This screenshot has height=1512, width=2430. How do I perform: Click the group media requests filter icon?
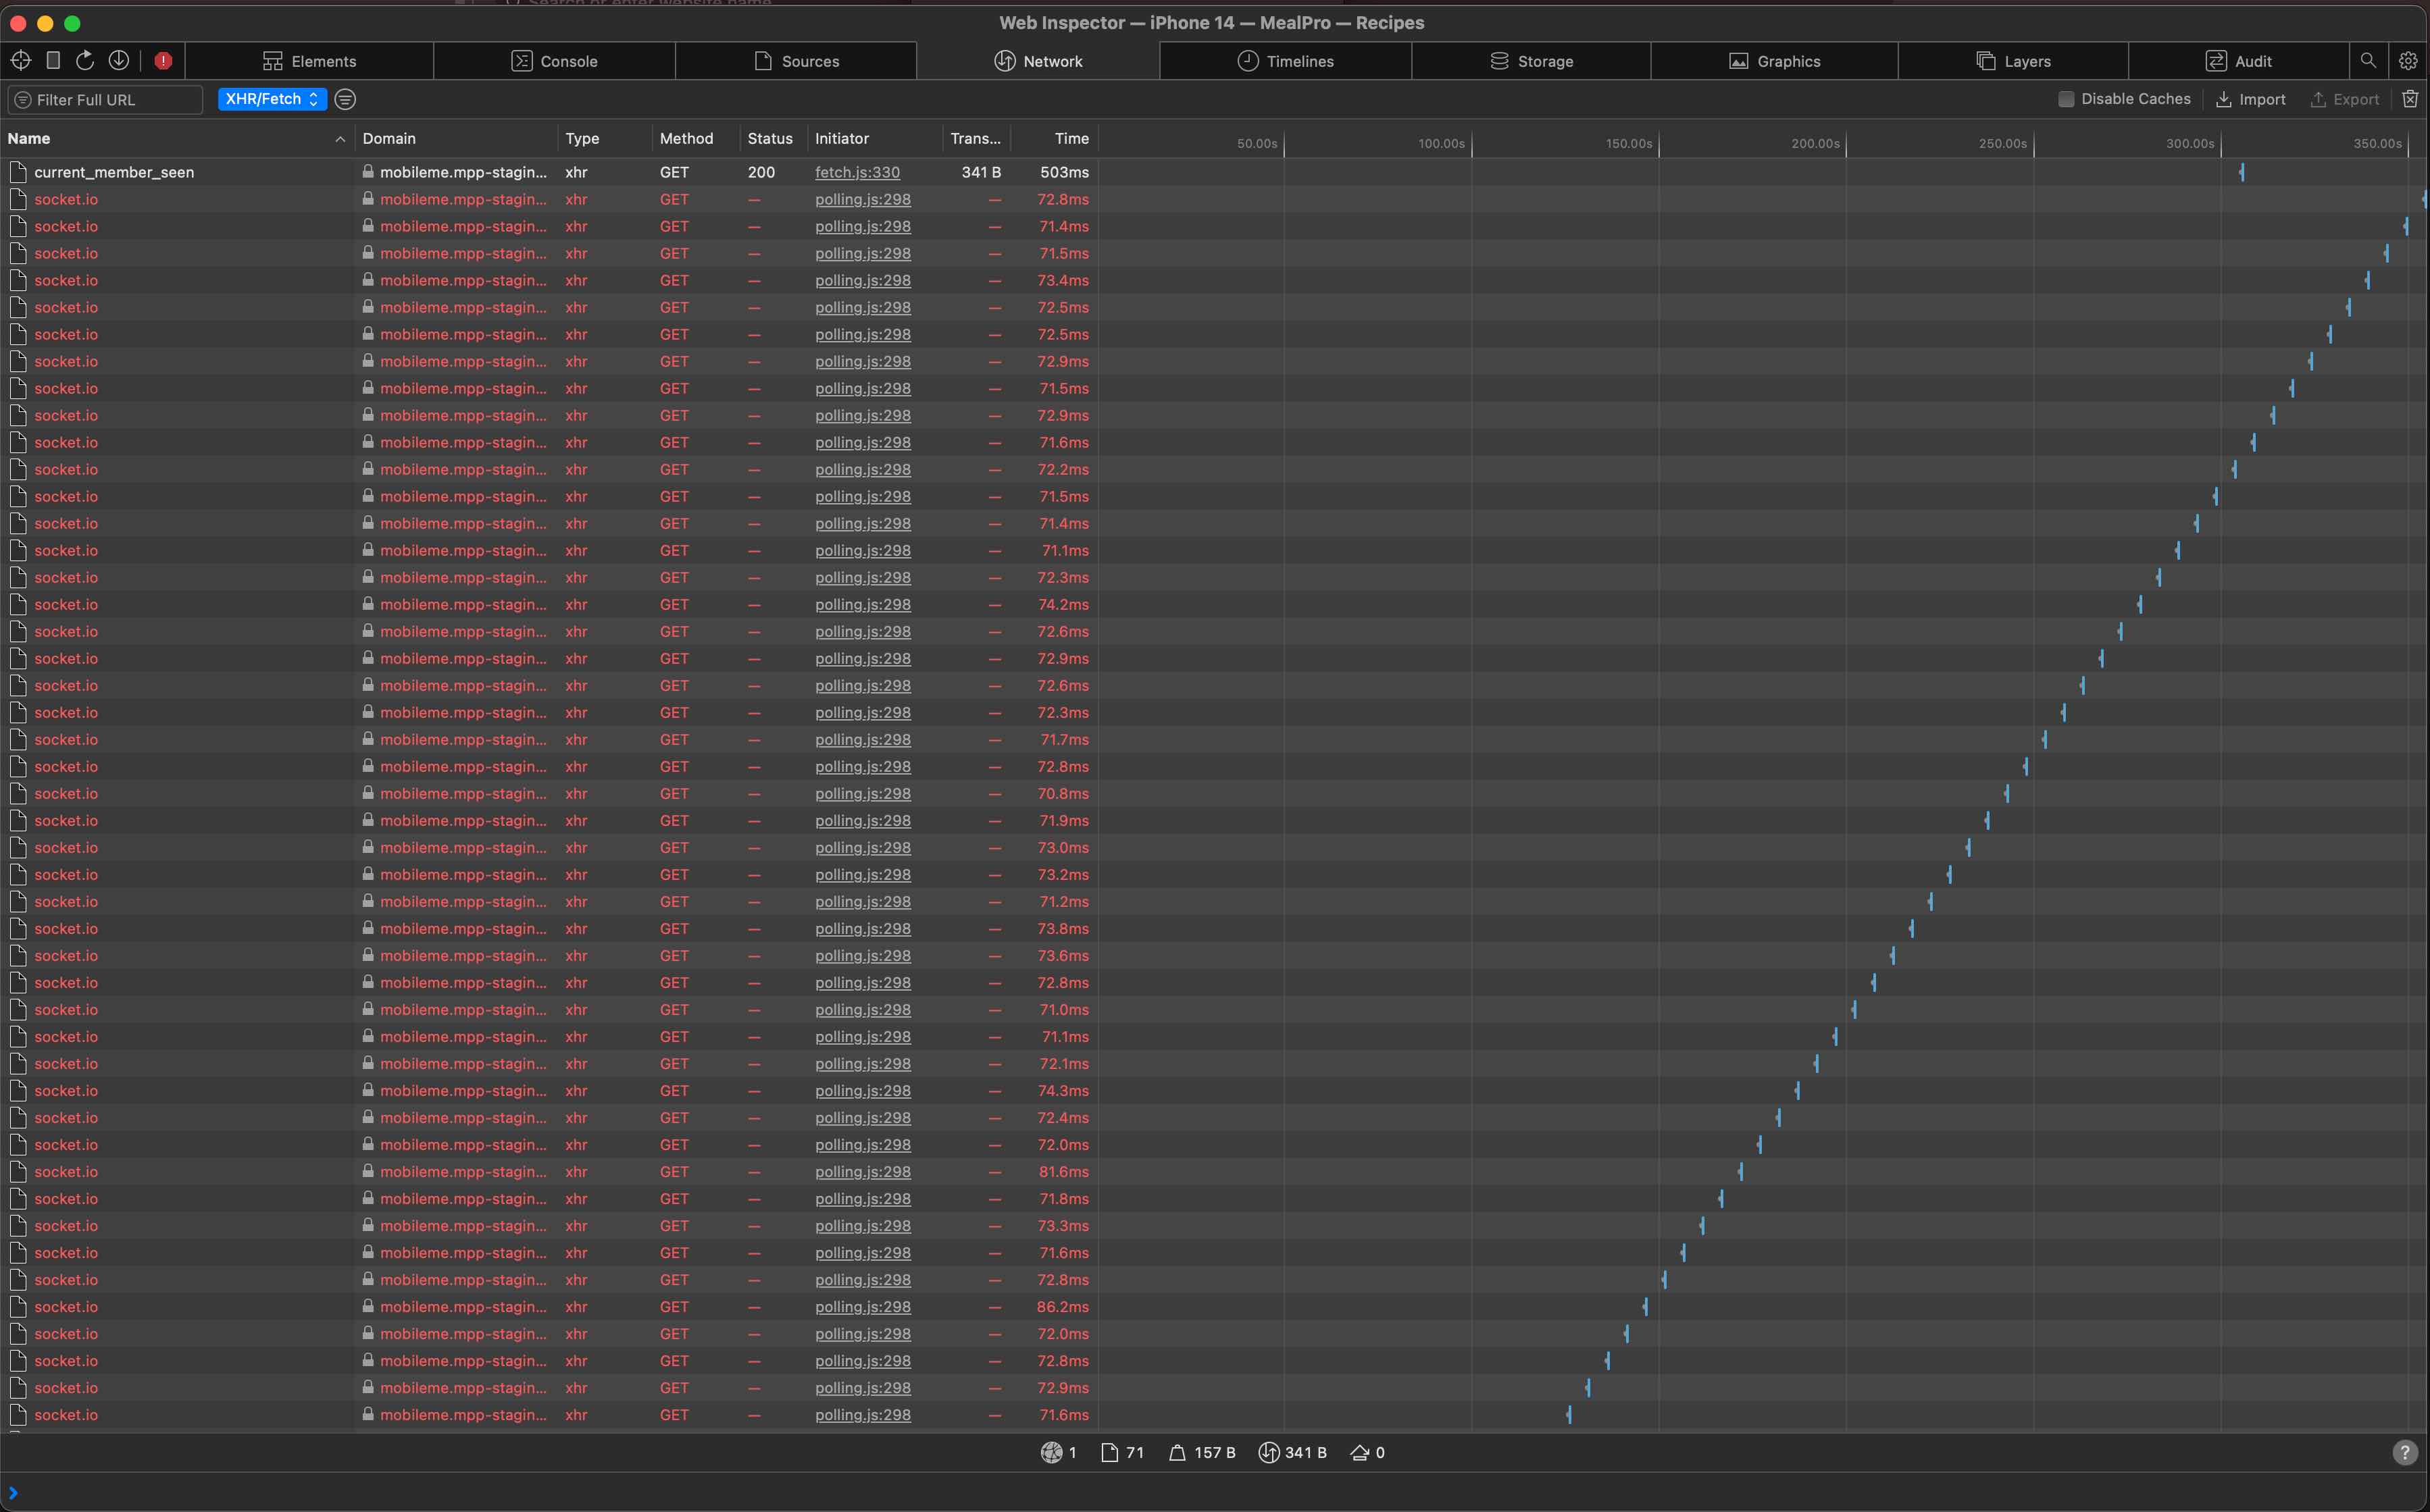pyautogui.click(x=345, y=99)
